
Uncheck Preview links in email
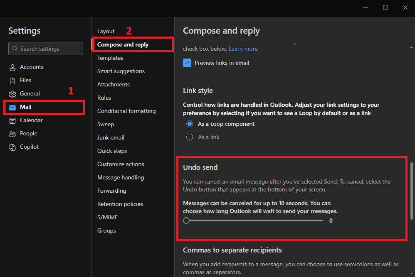point(187,63)
